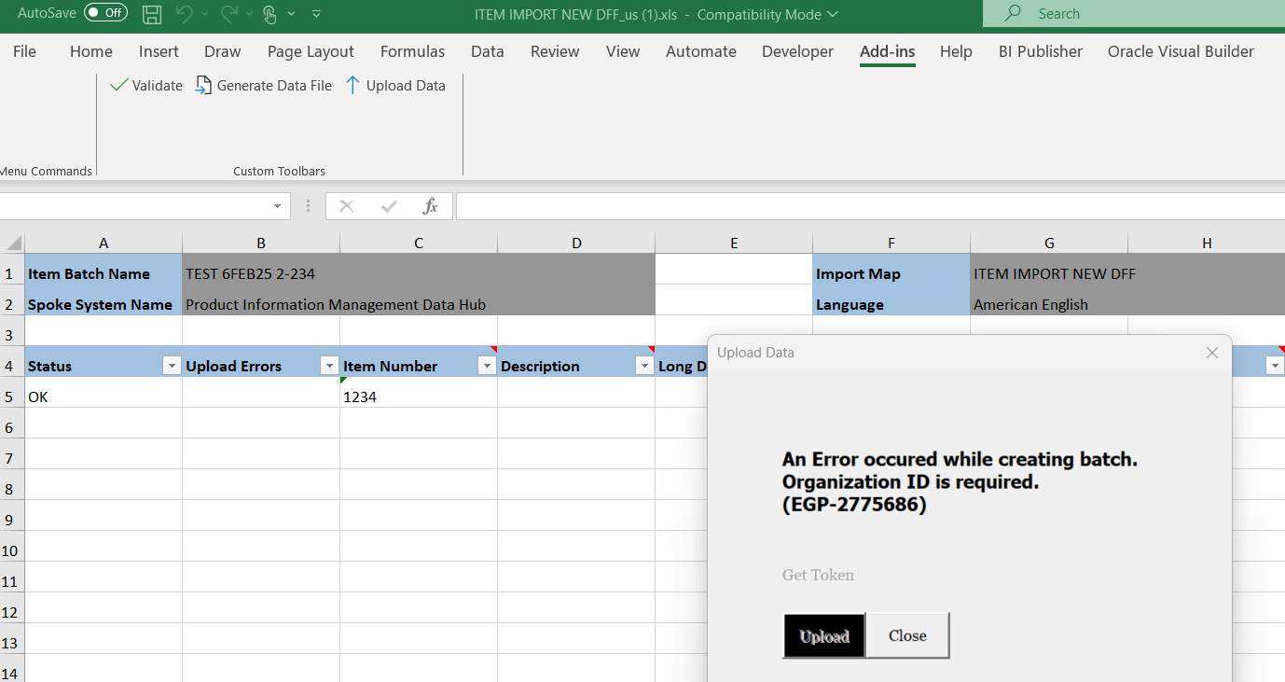The height and width of the screenshot is (682, 1285).
Task: Click the Upload Data toolbar command
Action: click(395, 85)
